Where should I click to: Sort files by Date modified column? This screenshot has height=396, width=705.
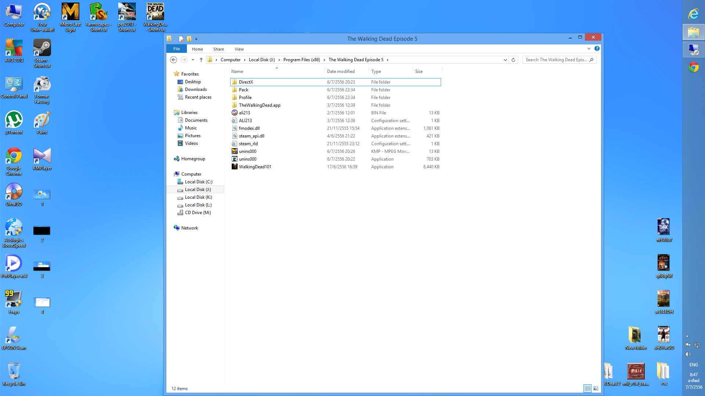[x=341, y=71]
